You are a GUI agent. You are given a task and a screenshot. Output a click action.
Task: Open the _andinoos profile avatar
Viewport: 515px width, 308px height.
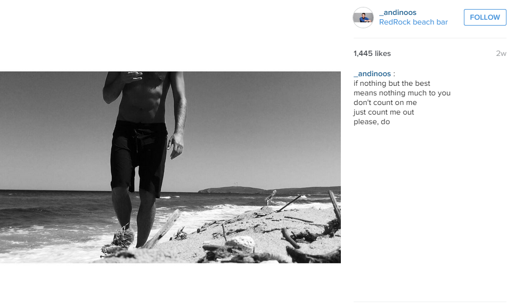(363, 18)
